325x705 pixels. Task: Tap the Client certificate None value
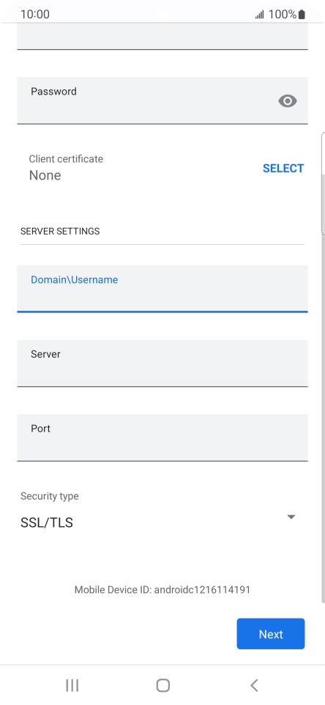point(45,175)
